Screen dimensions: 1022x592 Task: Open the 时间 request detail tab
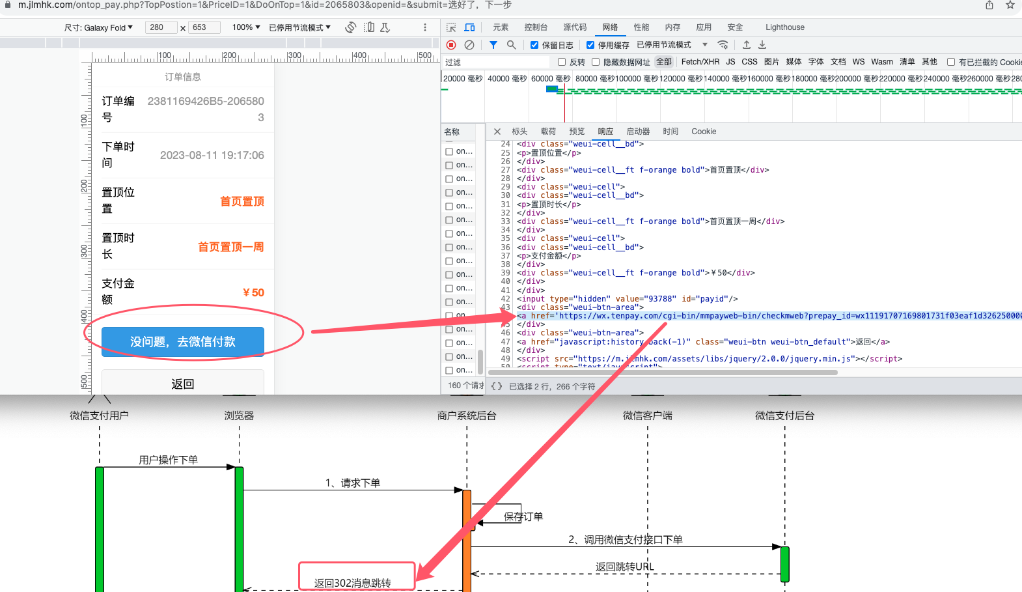tap(670, 132)
